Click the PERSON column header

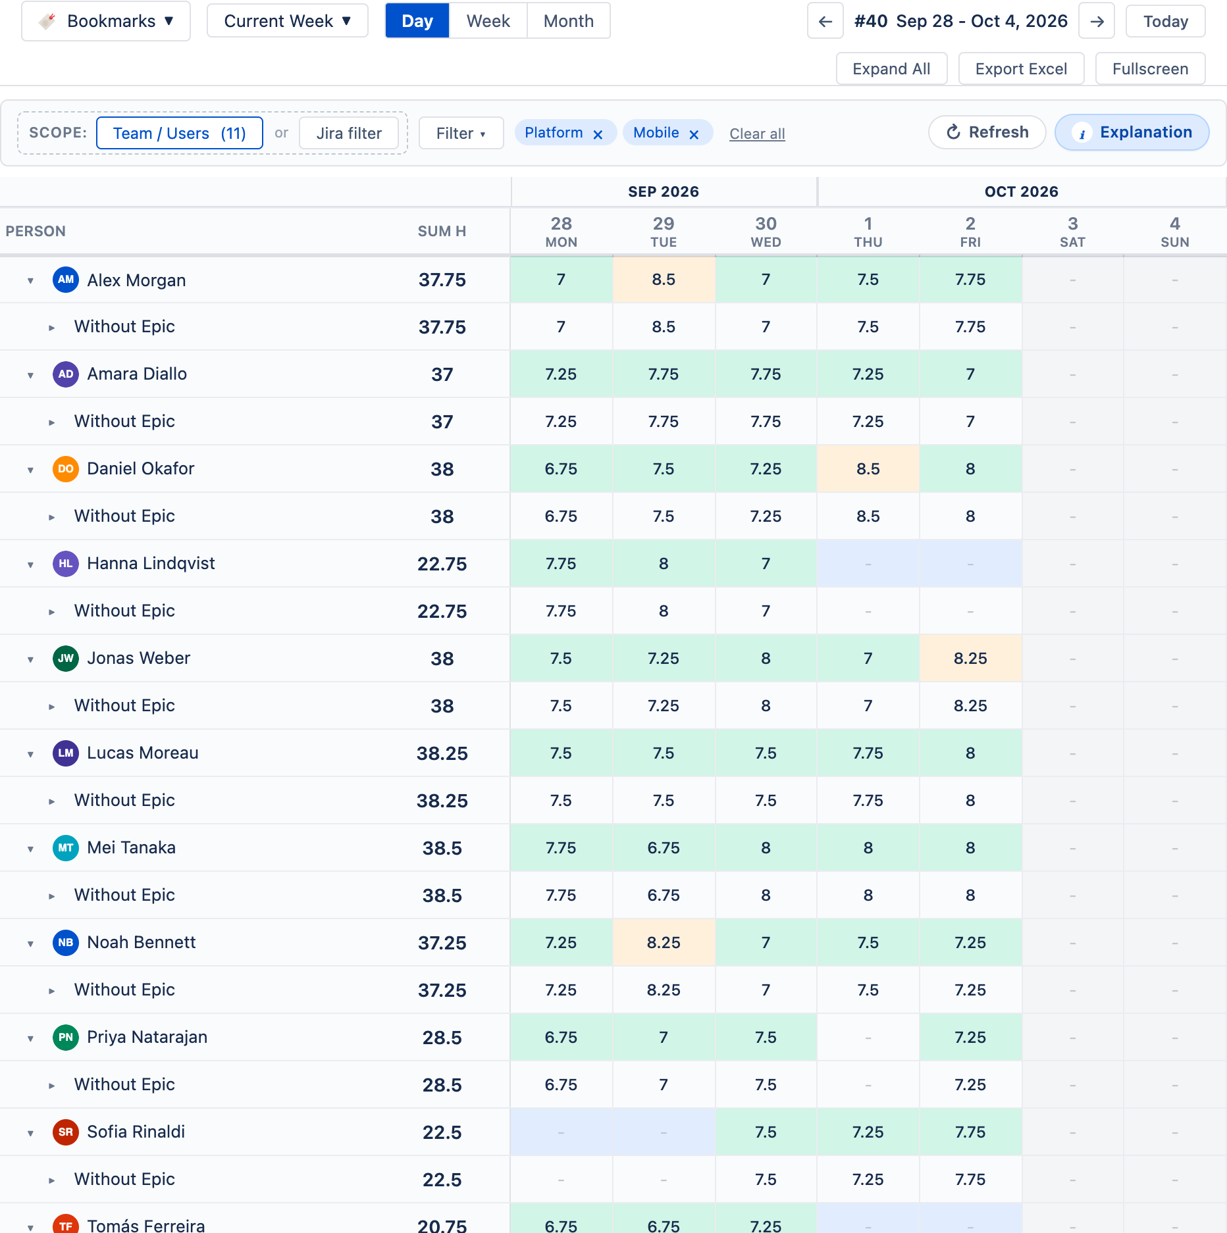[36, 232]
